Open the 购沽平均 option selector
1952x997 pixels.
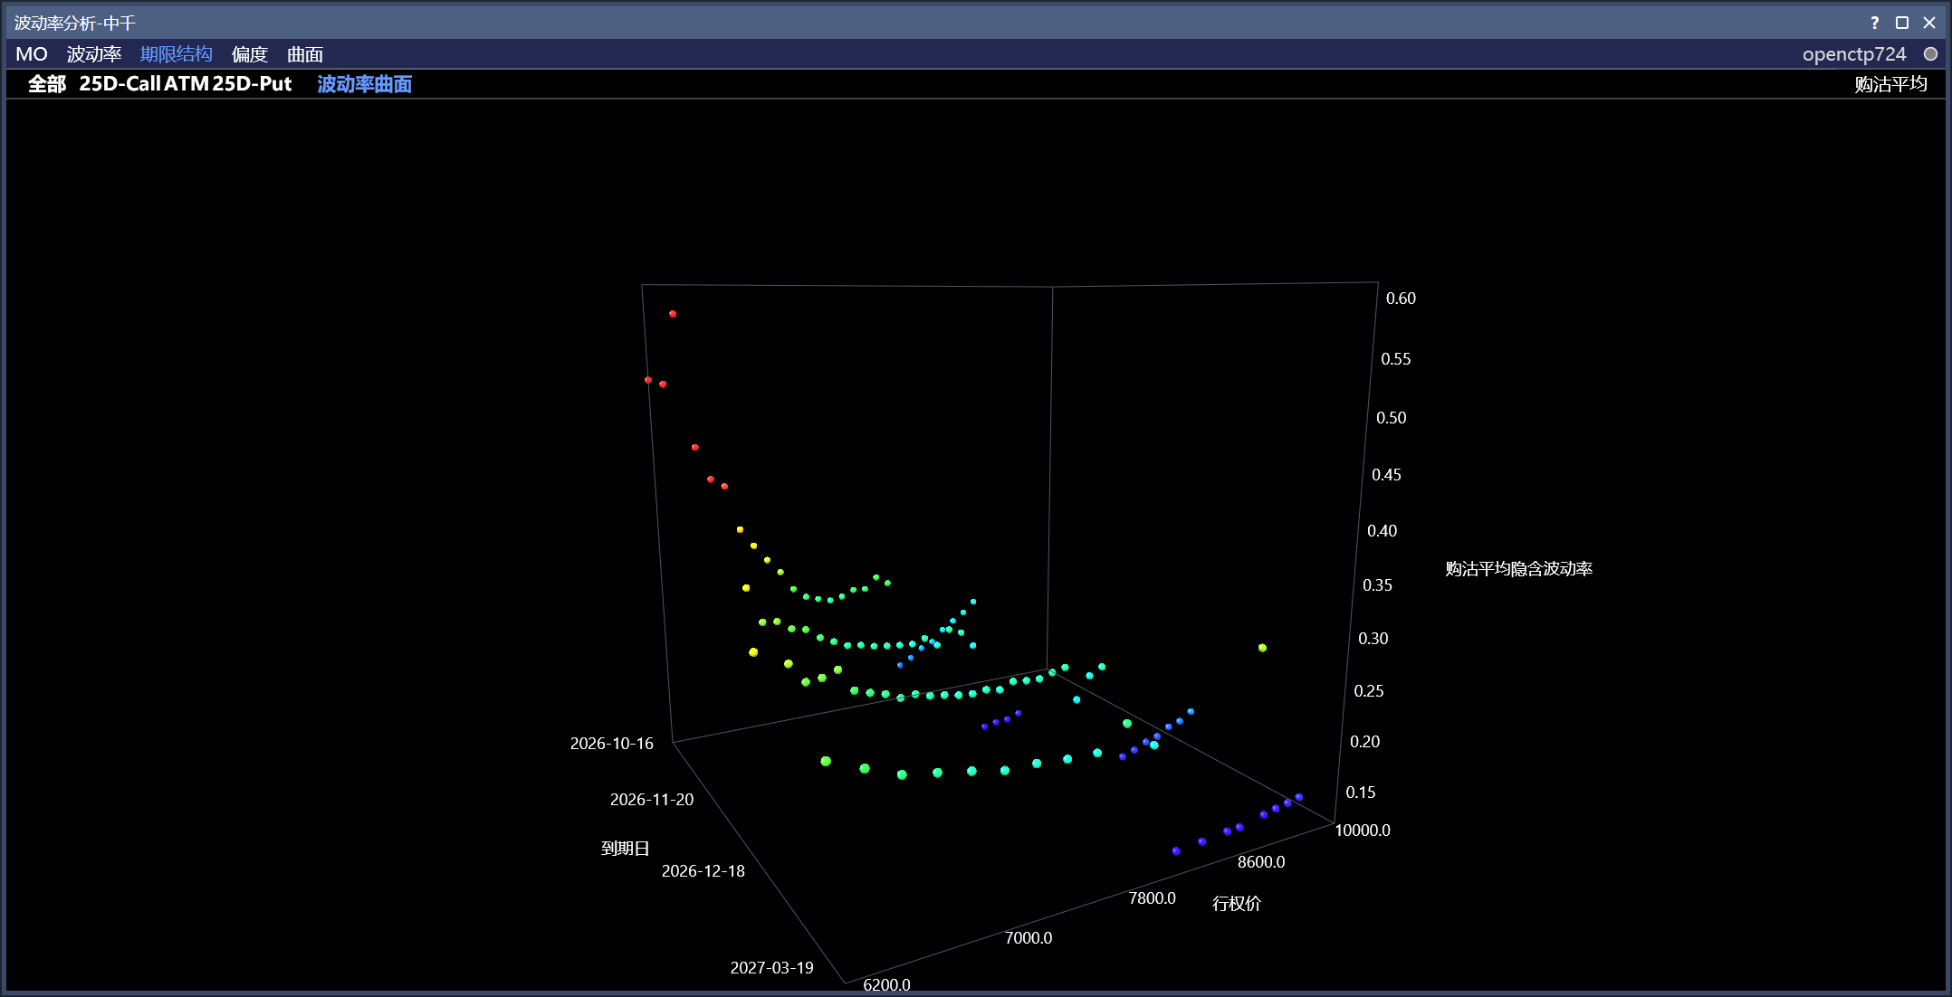point(1890,84)
